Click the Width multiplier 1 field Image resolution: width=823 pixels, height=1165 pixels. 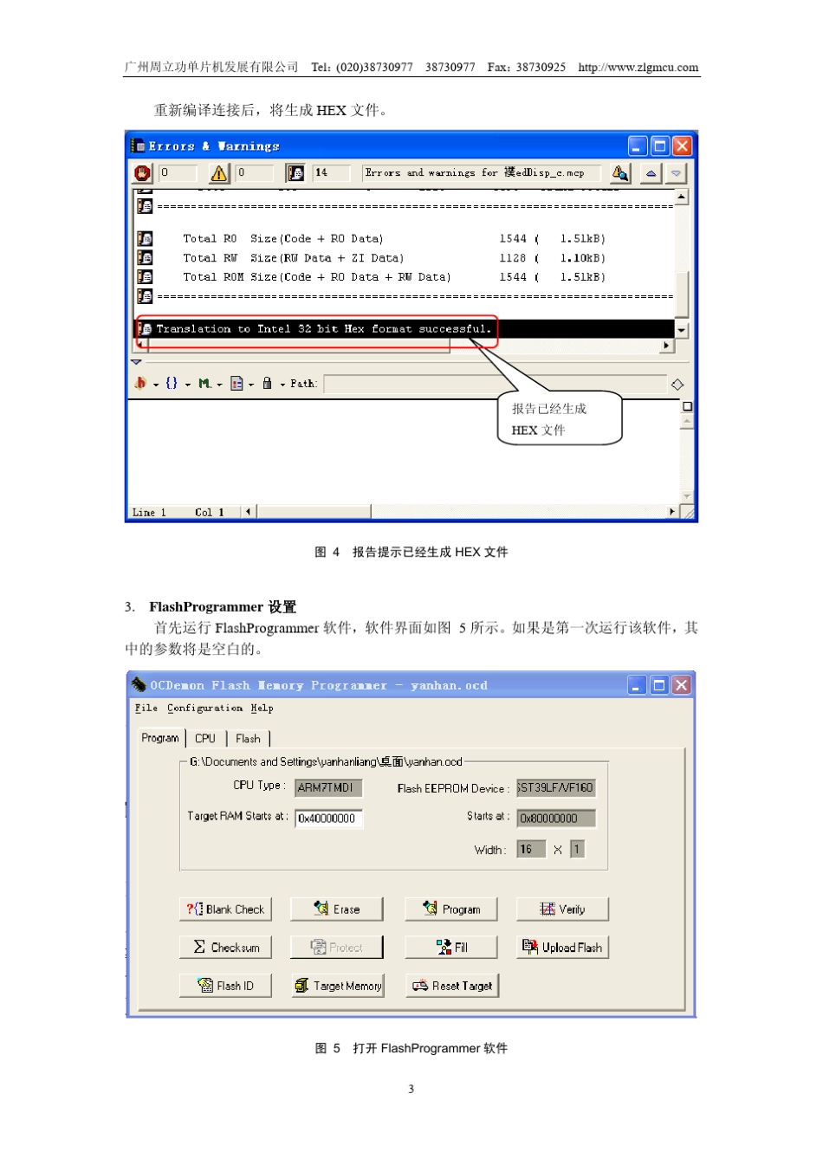tap(577, 850)
